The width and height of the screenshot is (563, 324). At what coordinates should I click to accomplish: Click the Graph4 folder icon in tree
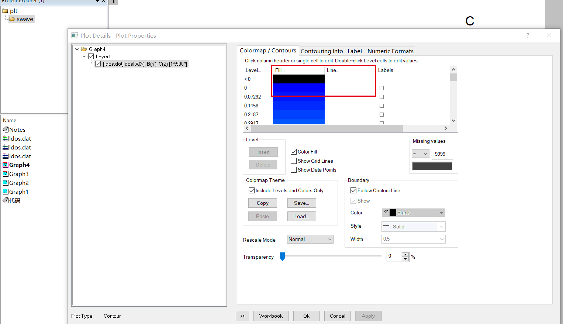(x=84, y=49)
